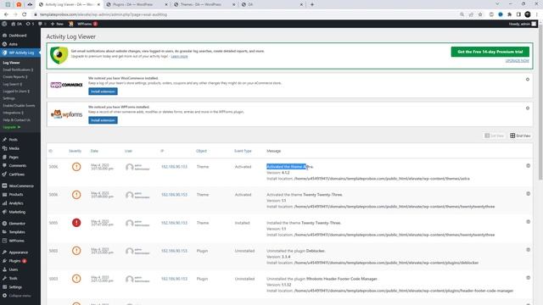Image resolution: width=543 pixels, height=305 pixels.
Task: Open Templates in the sidebar
Action: pyautogui.click(x=17, y=232)
